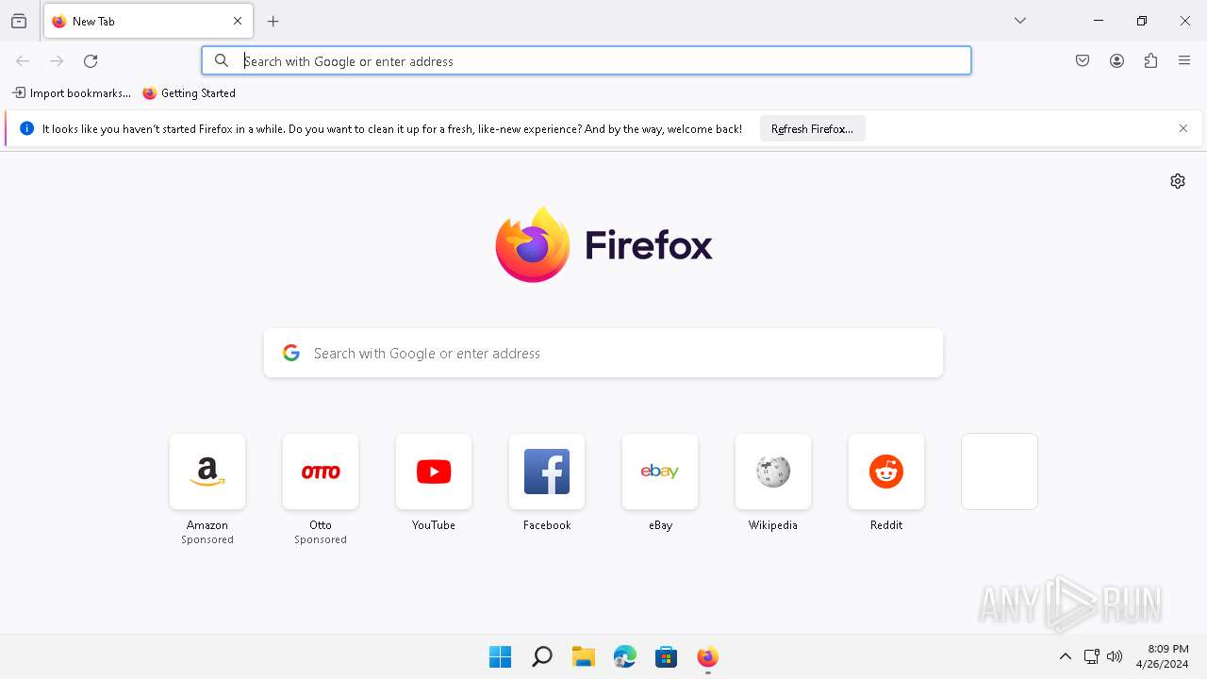Click Firefox icon in taskbar
Viewport: 1207px width, 679px height.
click(x=707, y=656)
